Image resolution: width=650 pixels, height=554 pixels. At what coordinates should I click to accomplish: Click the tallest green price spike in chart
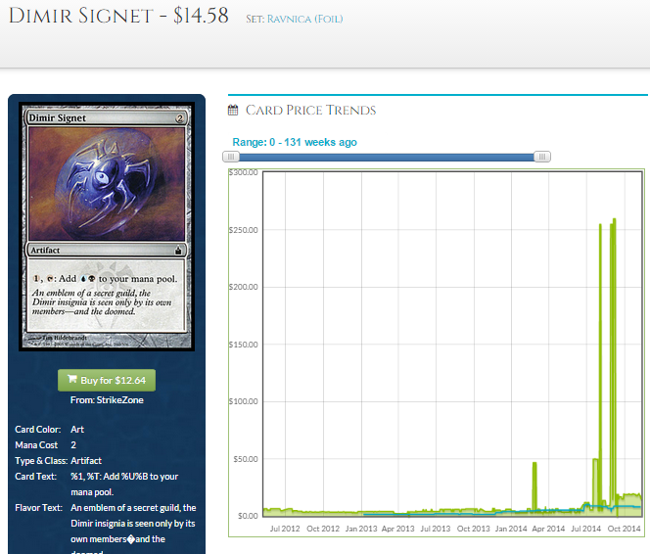(x=614, y=365)
